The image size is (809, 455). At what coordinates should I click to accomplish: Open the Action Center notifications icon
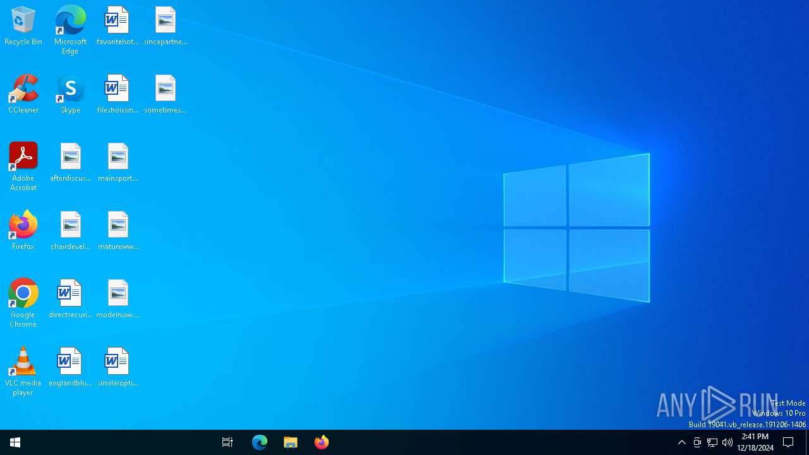coord(789,442)
